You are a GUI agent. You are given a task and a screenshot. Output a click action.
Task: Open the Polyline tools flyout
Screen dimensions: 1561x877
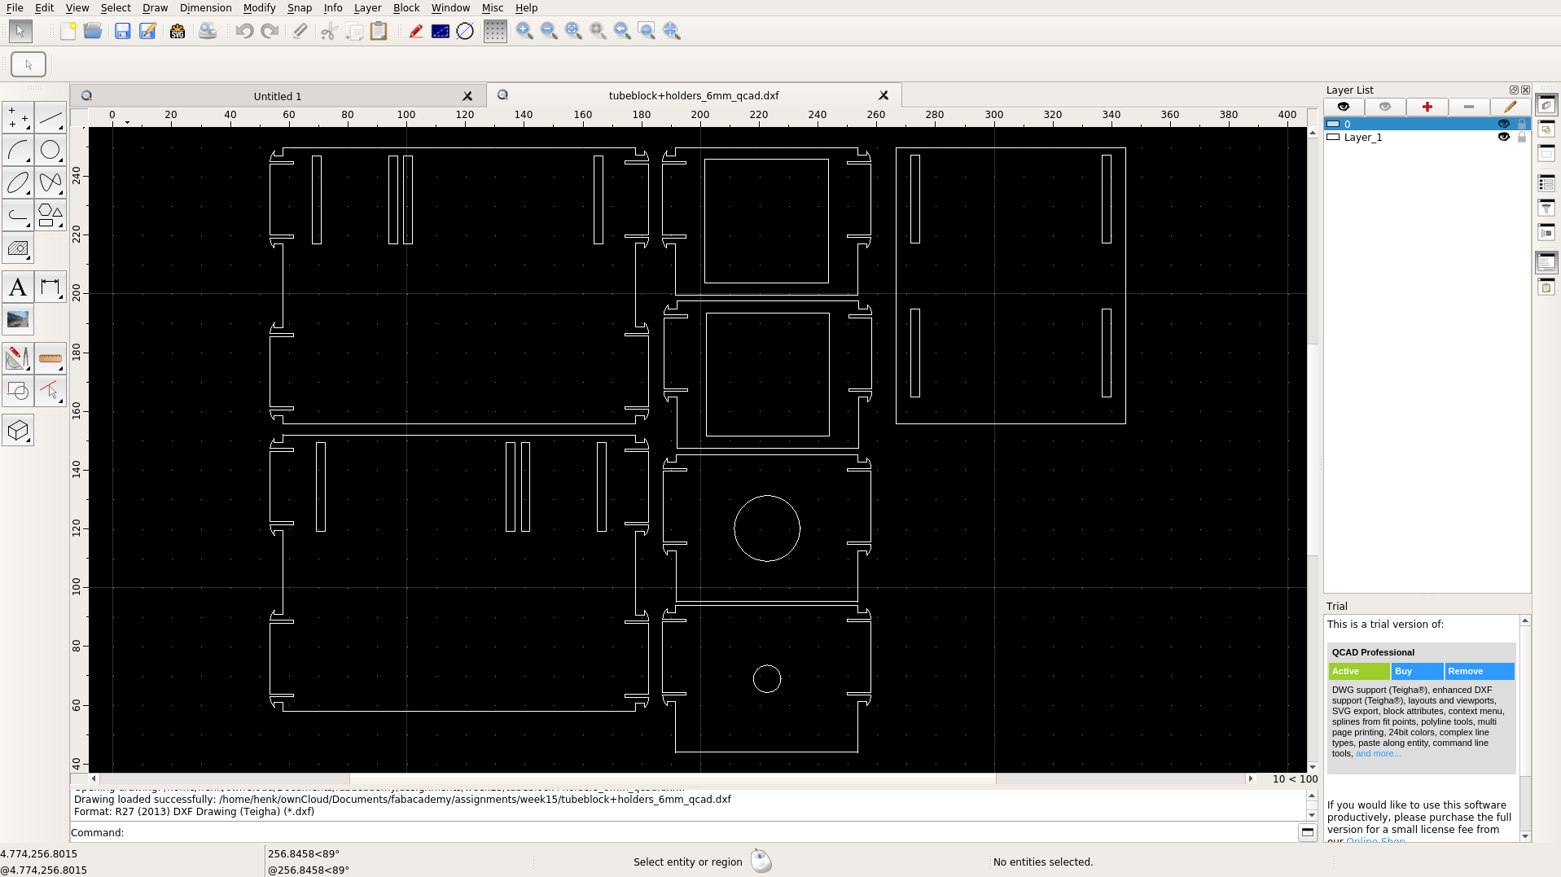click(18, 215)
